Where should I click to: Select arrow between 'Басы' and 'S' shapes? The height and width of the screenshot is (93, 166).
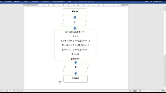coord(75,17)
